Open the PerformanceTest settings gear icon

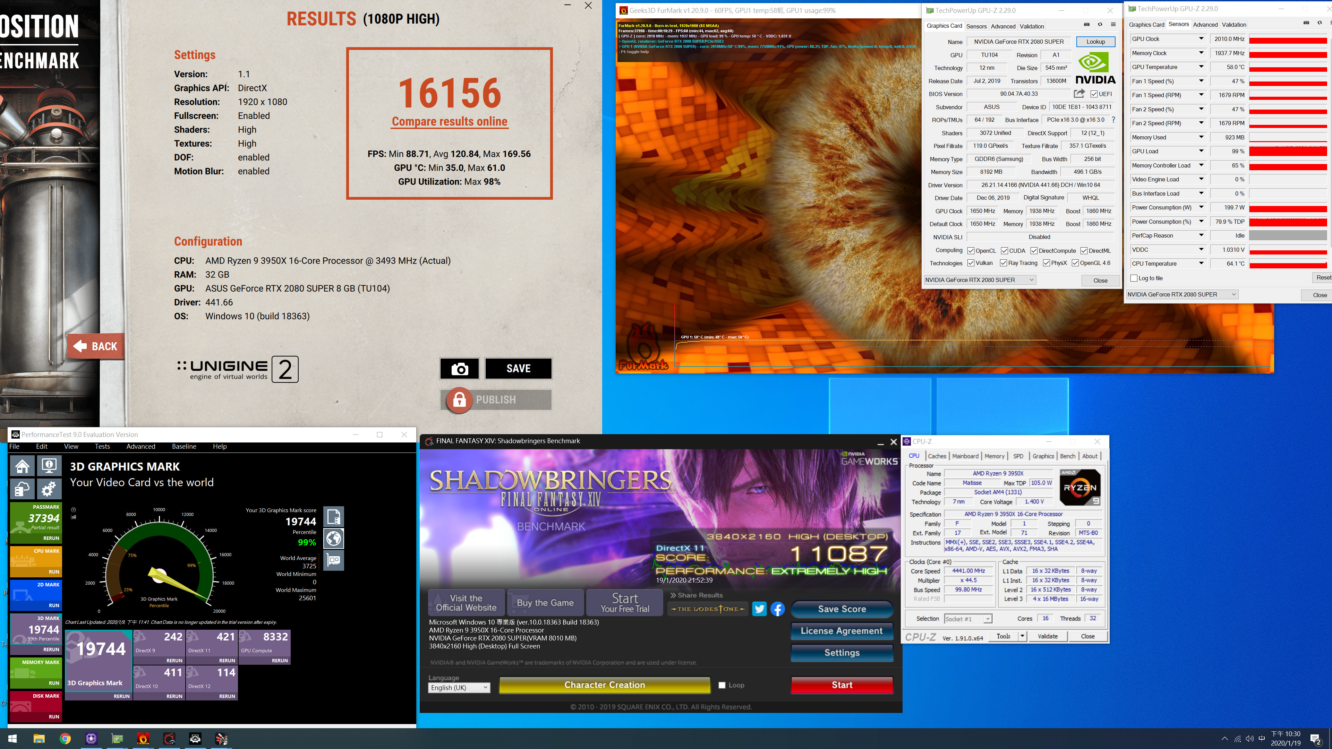[49, 489]
